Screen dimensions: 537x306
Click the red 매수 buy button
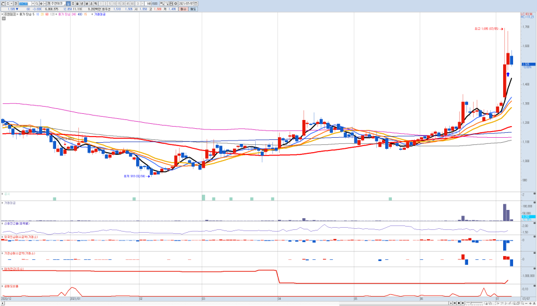[x=183, y=9]
